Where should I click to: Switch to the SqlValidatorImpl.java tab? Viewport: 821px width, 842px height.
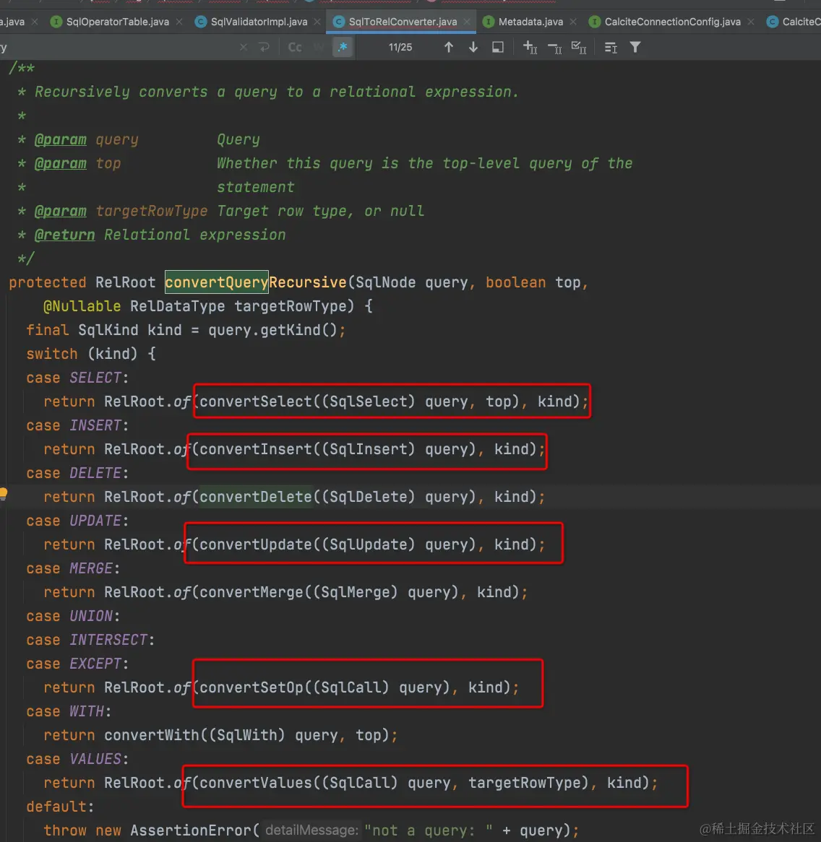pos(259,22)
